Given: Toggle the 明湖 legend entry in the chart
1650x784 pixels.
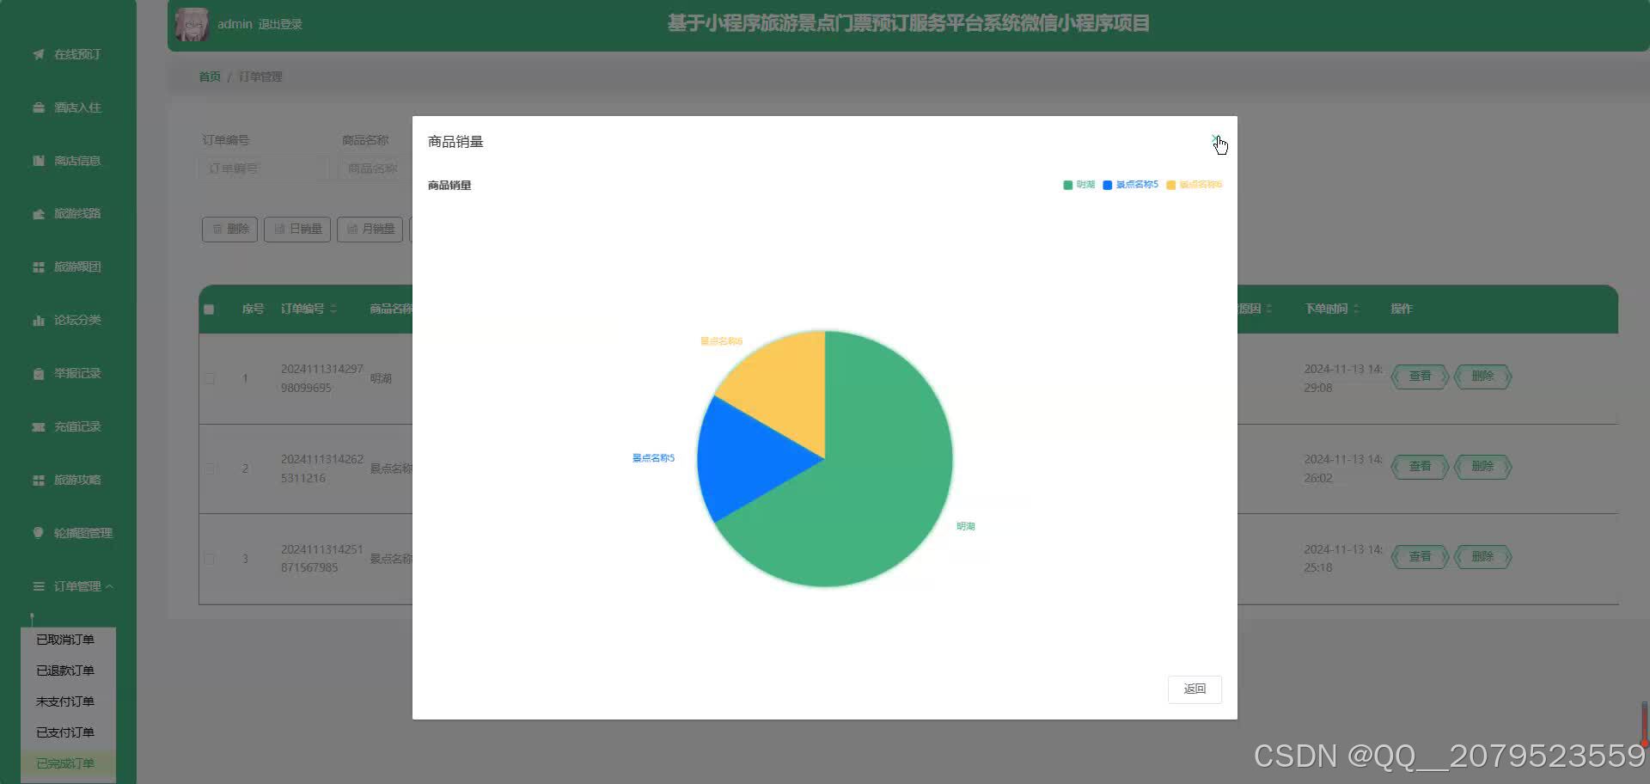Looking at the screenshot, I should [1079, 185].
